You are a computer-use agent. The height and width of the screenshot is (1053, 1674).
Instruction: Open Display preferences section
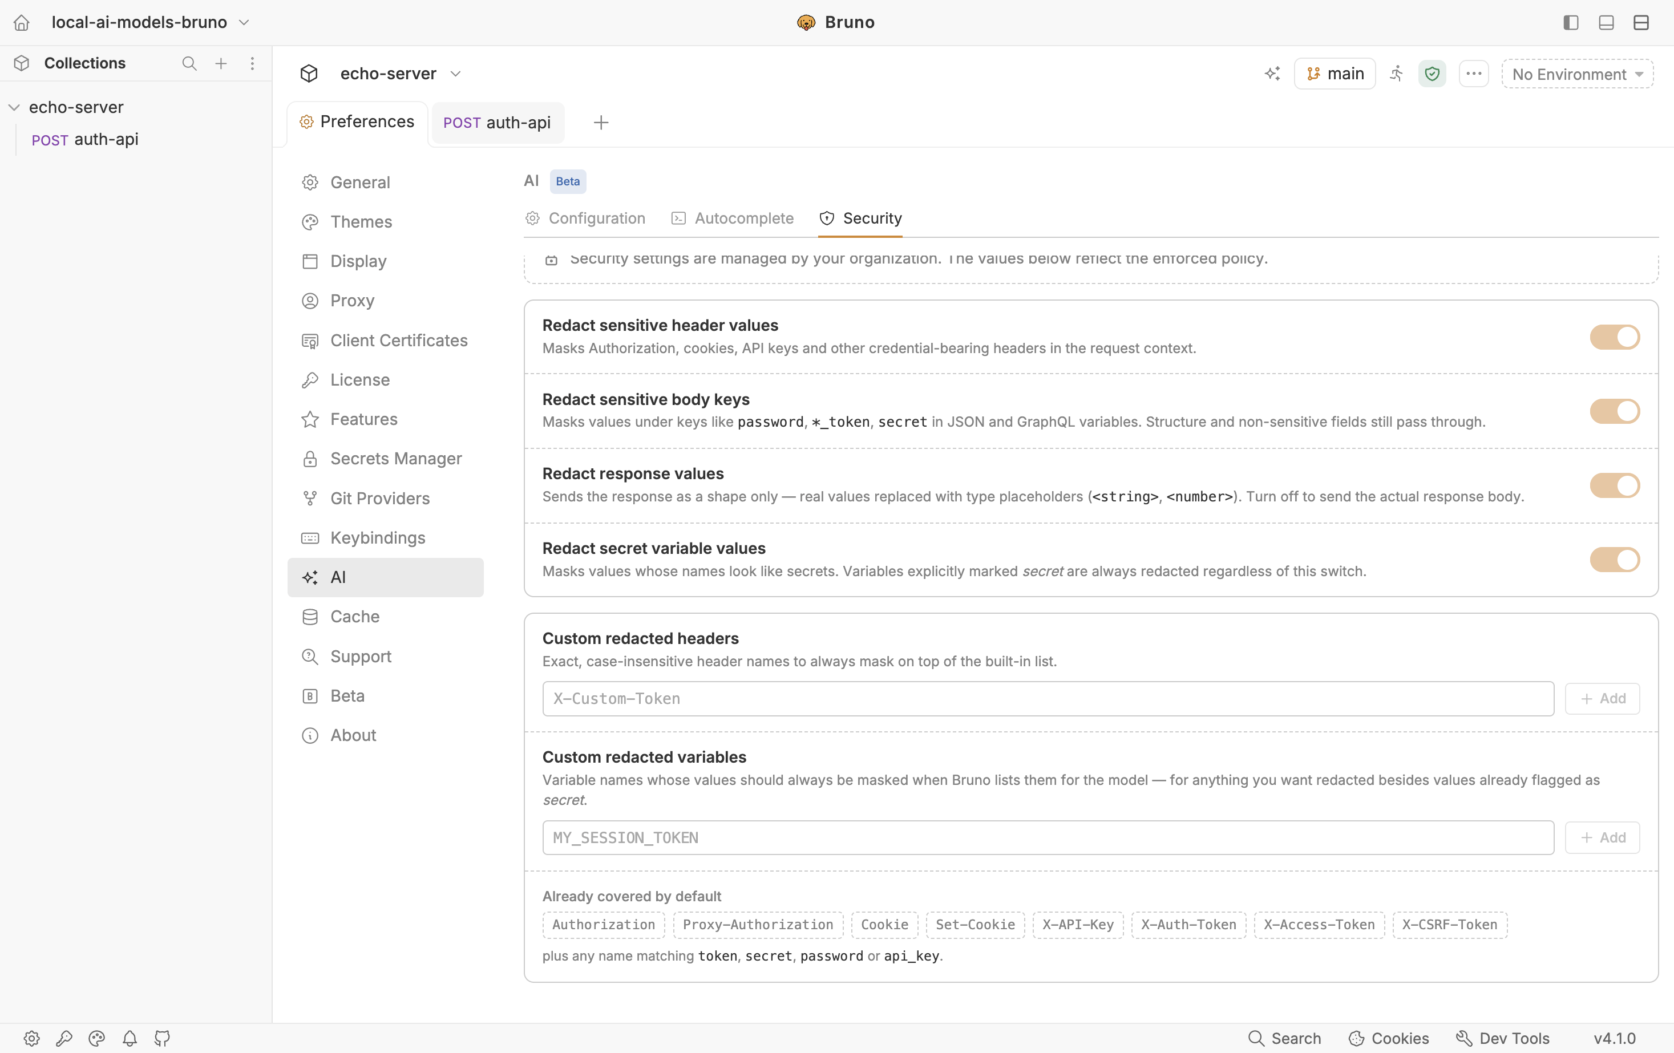click(x=385, y=261)
